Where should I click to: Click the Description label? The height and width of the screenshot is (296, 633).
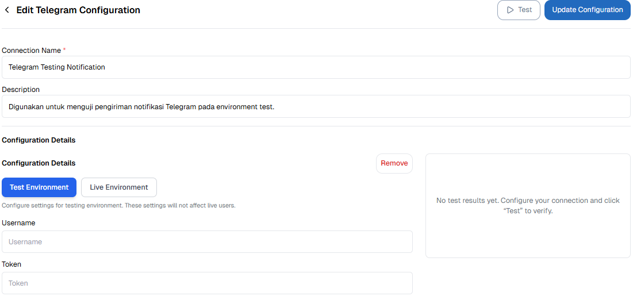coord(21,90)
